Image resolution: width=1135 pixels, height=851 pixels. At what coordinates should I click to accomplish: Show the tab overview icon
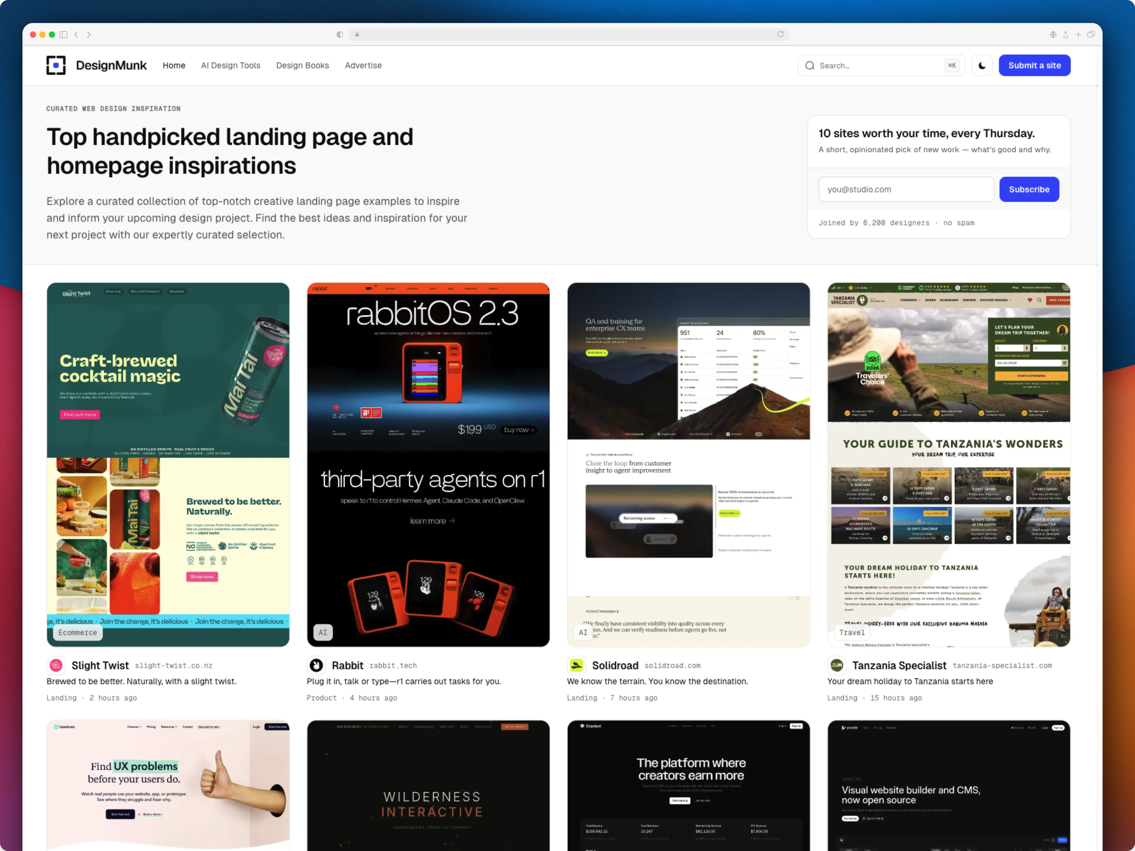click(1091, 34)
